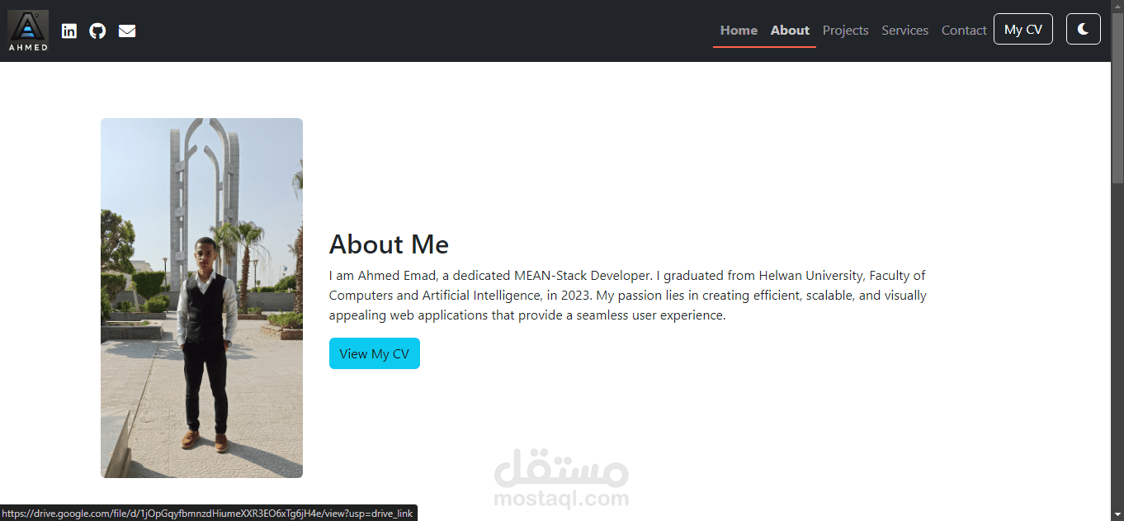1124x521 pixels.
Task: Click the profile photo of Ahmed
Action: 201,297
